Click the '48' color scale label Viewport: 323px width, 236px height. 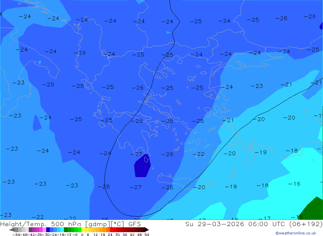point(140,235)
